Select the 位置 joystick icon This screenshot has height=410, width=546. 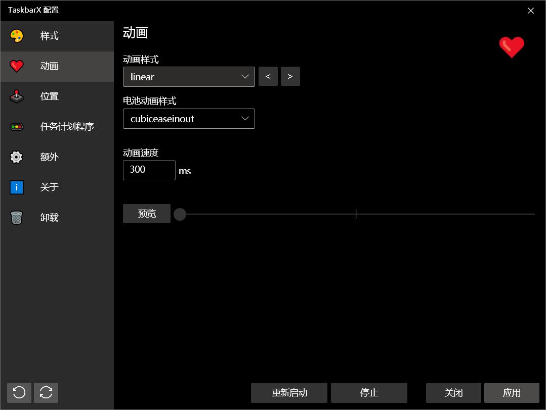(x=17, y=96)
